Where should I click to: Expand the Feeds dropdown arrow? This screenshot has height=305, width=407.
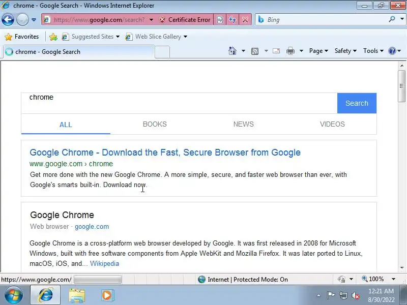click(x=266, y=51)
